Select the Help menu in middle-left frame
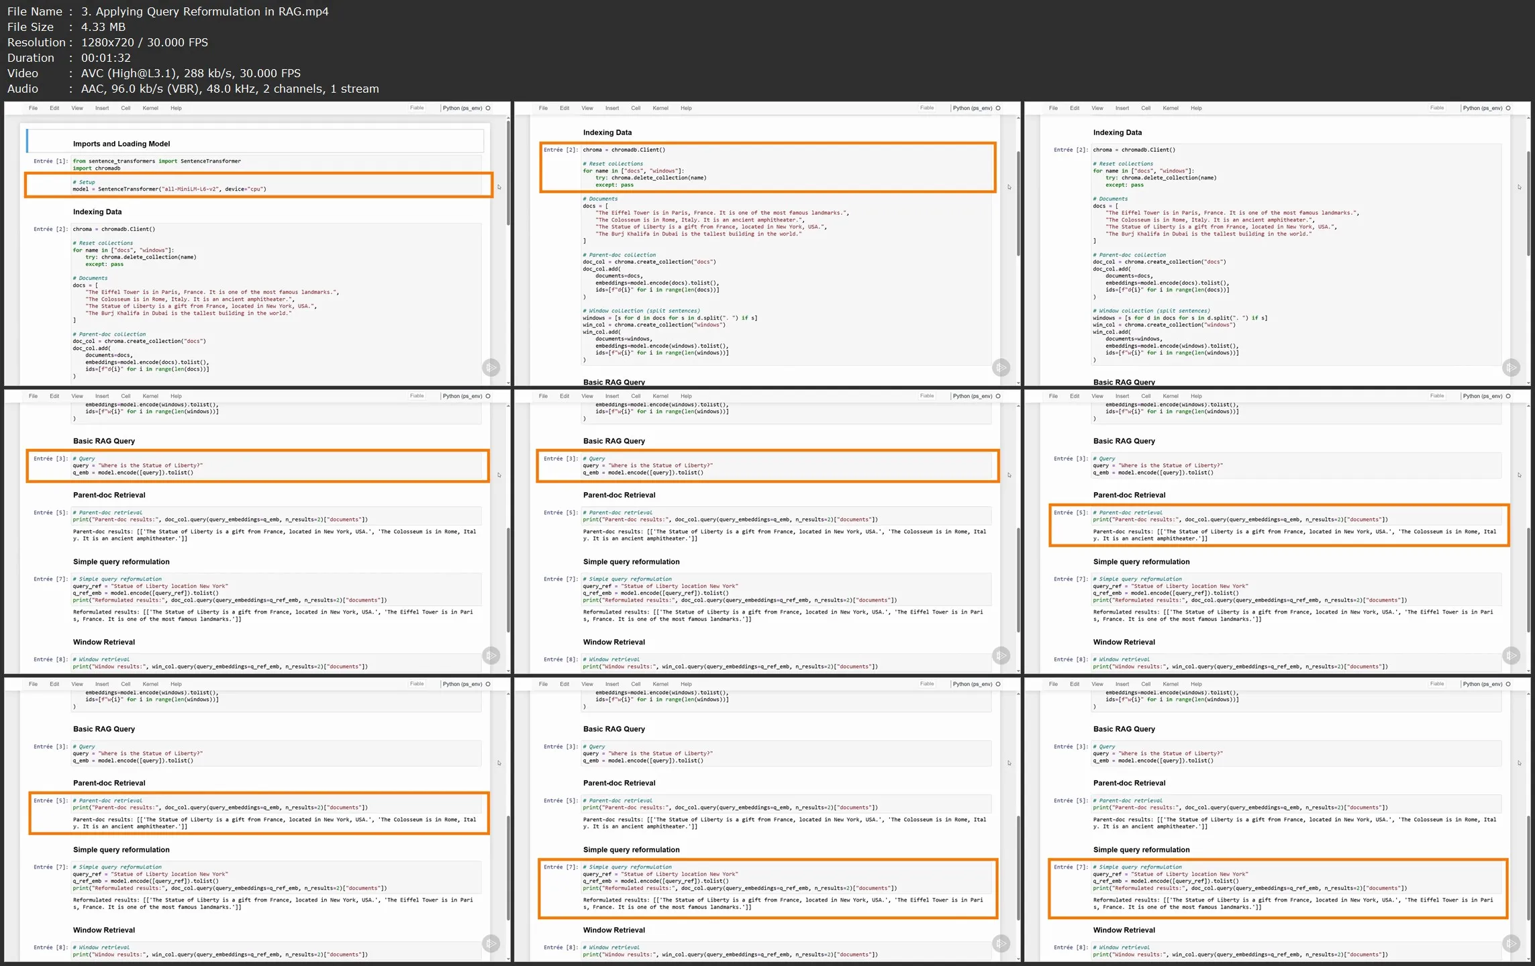The height and width of the screenshot is (966, 1535). pyautogui.click(x=176, y=396)
